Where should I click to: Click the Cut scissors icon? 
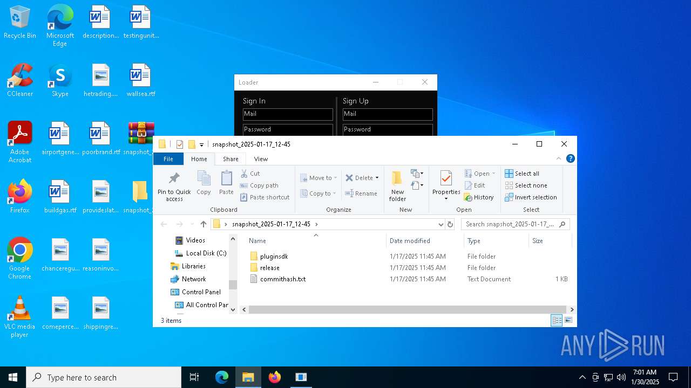(x=244, y=174)
